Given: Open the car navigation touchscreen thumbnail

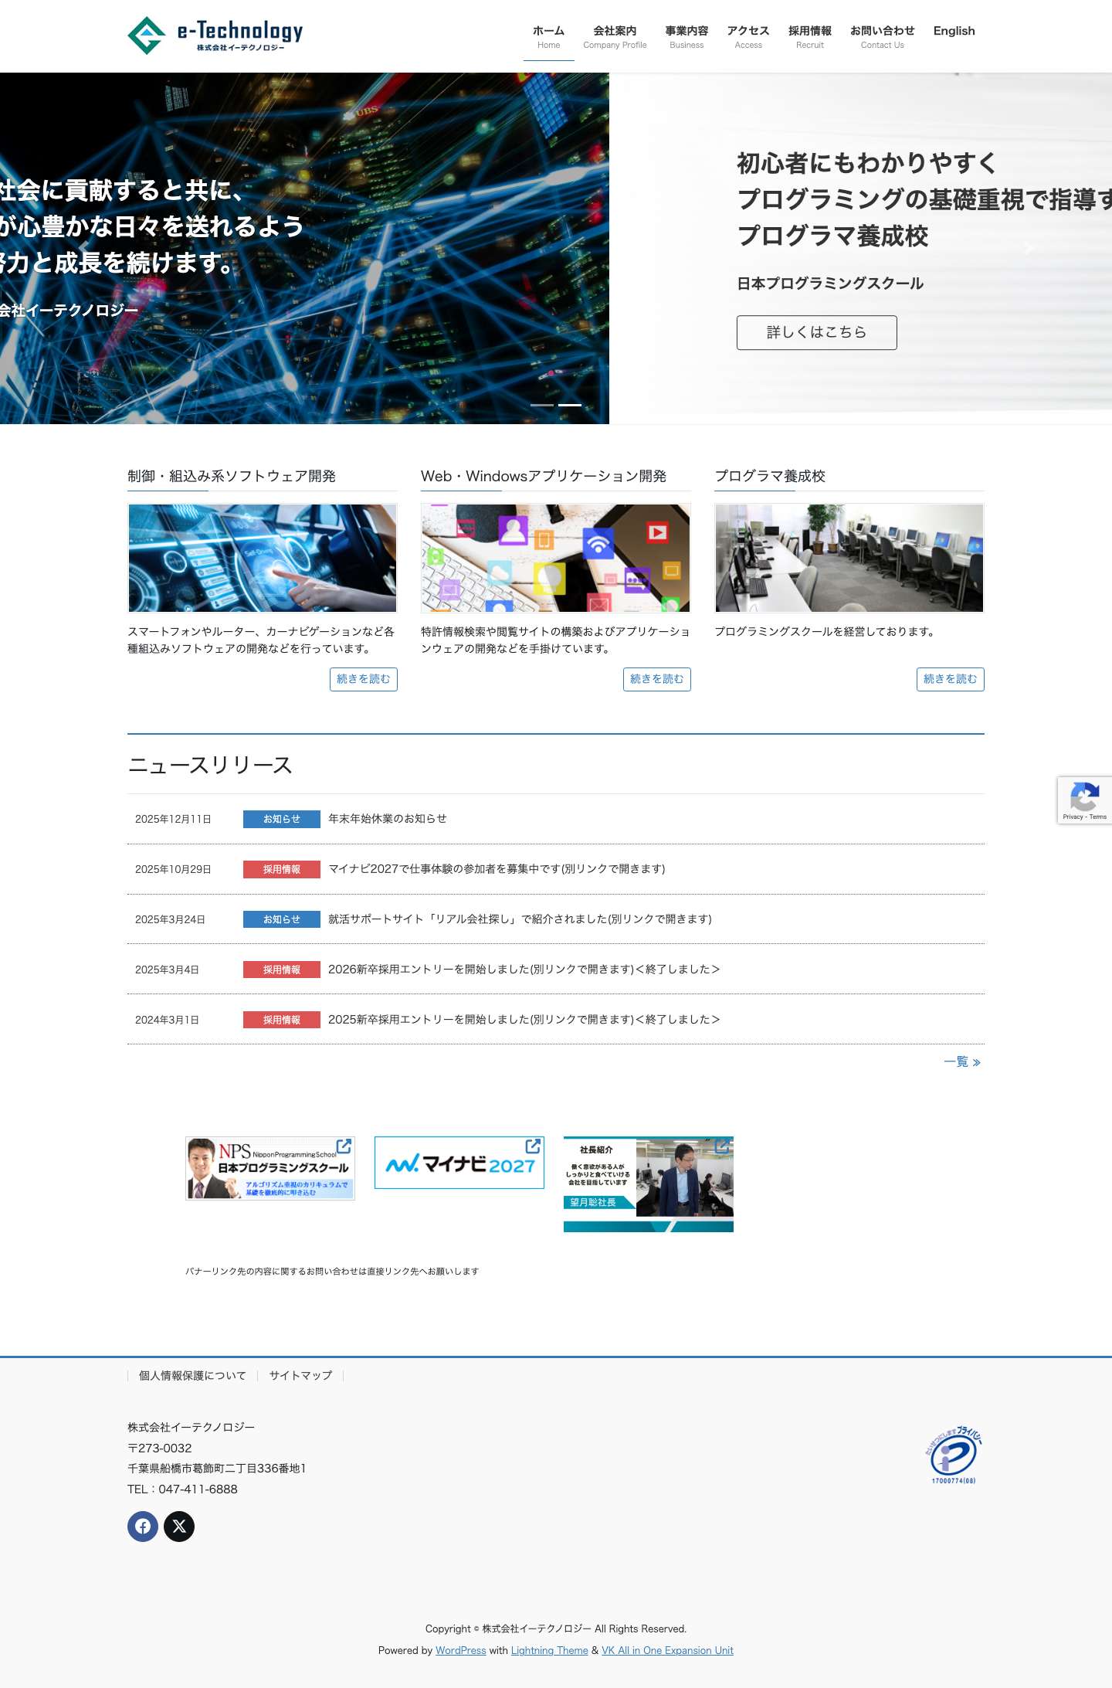Looking at the screenshot, I should click(263, 558).
